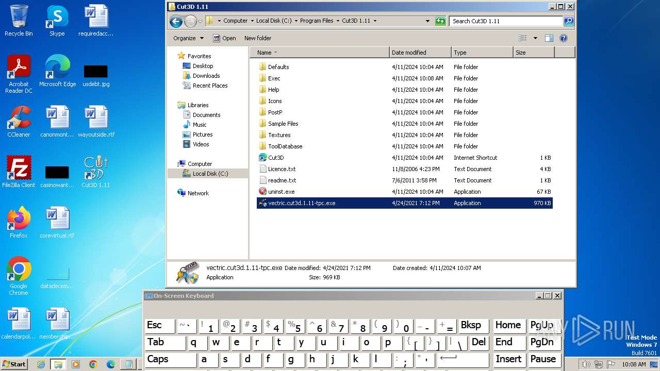Launch Microsoft Edge desktop shortcut
The image size is (660, 371).
click(x=57, y=71)
